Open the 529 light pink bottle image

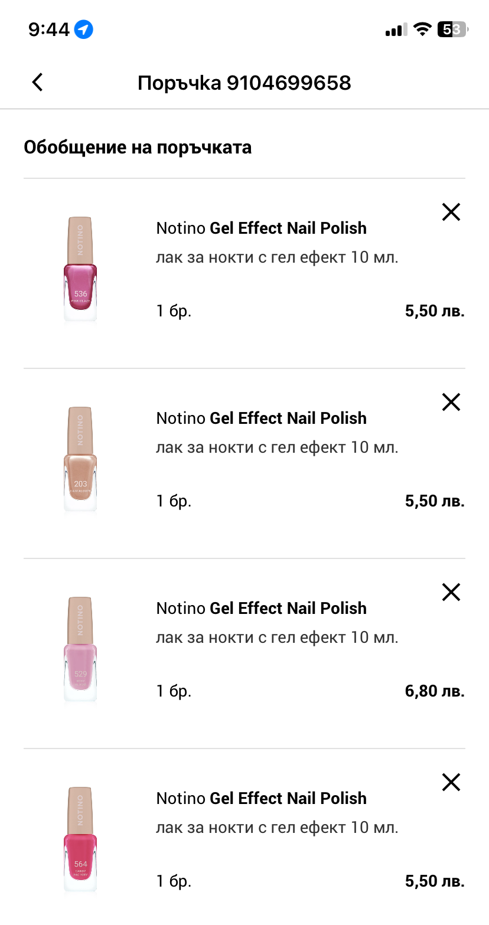80,651
